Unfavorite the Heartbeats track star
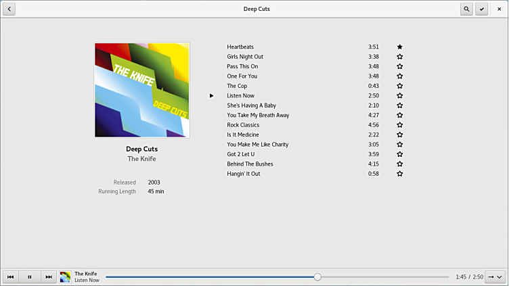509x286 pixels. pyautogui.click(x=399, y=47)
